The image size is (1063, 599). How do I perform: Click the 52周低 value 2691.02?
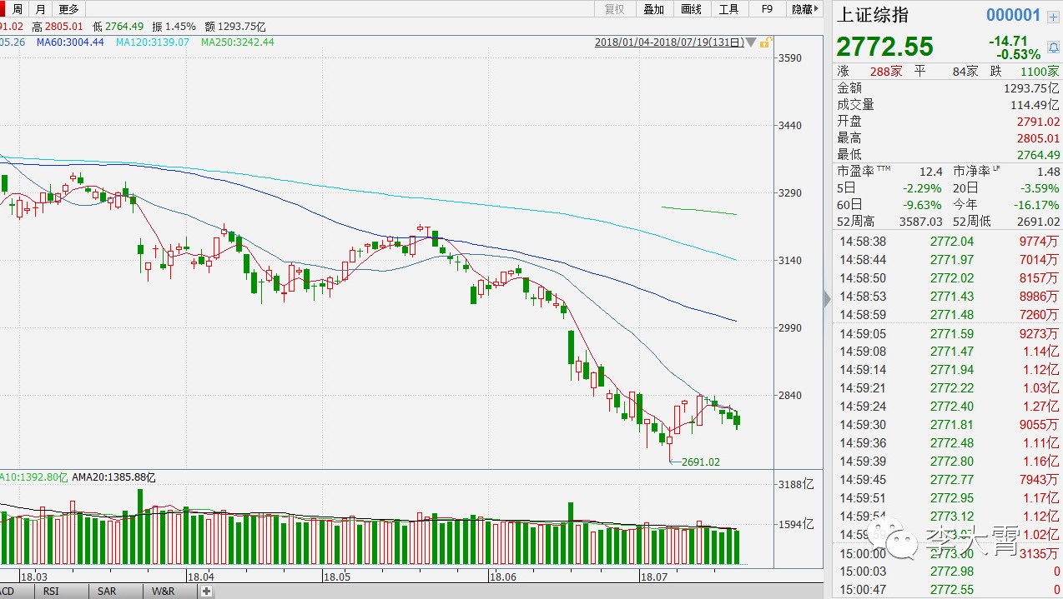[1037, 222]
